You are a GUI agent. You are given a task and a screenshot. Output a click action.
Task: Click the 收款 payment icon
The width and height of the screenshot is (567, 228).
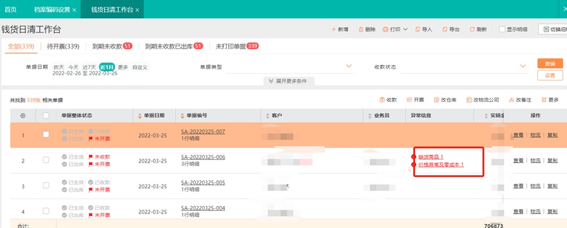pos(382,100)
